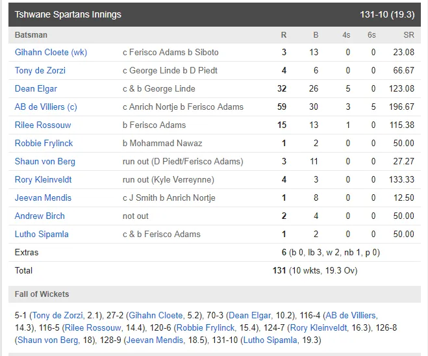Click Lutho Sipamla in Fall of Wickets
The image size is (428, 356).
click(270, 340)
